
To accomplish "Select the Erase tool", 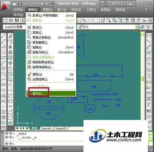I will pos(10,36).
